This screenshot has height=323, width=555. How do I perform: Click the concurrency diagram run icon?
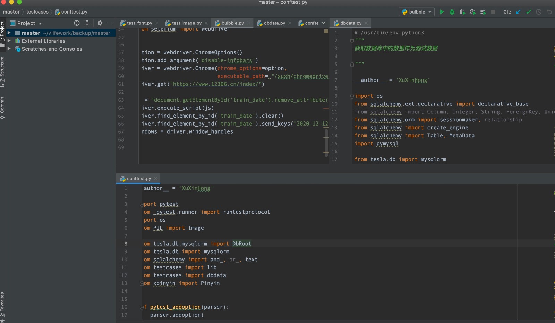tap(483, 12)
